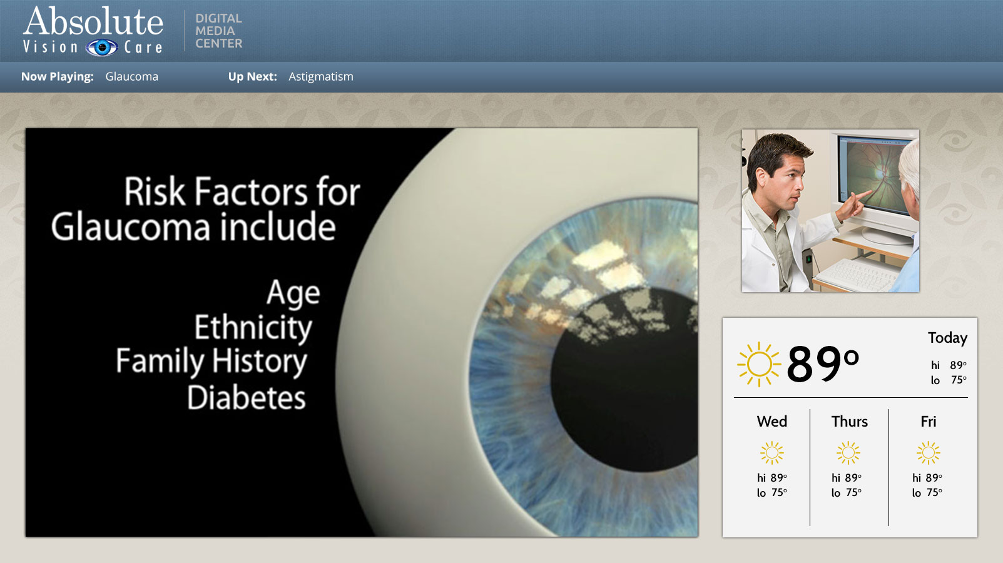Click the 'Astigmatism' up next title
The image size is (1003, 563).
click(x=321, y=76)
